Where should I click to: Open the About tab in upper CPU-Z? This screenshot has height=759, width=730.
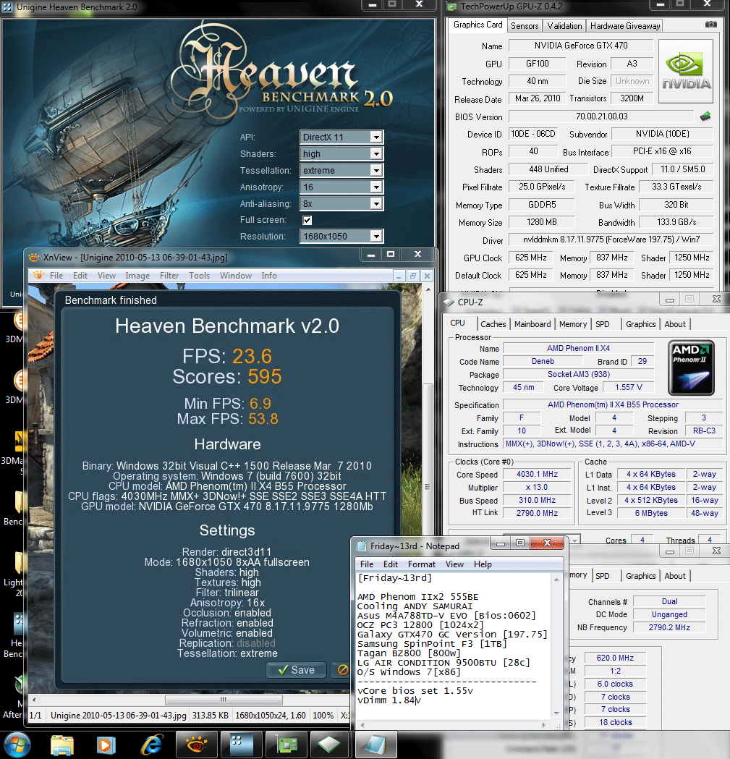(x=675, y=324)
